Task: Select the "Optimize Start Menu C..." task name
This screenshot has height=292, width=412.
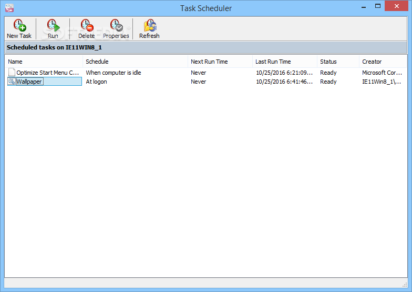Action: pos(47,73)
